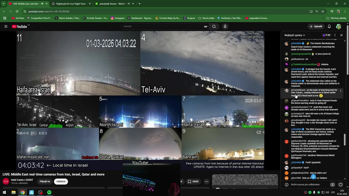View site information icon in address bar

pos(25,11)
